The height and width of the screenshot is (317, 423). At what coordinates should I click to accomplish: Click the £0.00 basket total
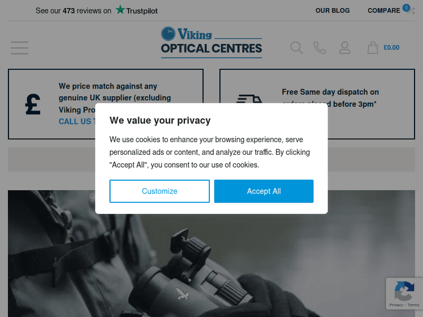click(x=391, y=48)
